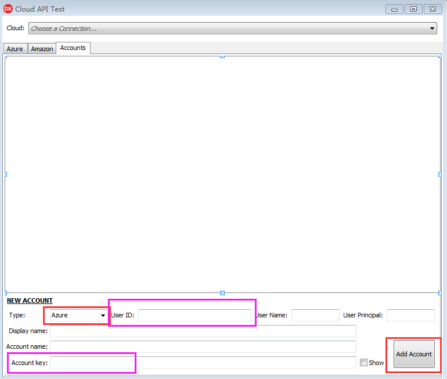Minimize the Cloud API Test window
Image resolution: width=447 pixels, height=379 pixels.
[394, 9]
